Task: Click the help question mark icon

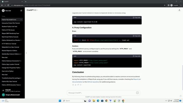Action: coord(180,96)
